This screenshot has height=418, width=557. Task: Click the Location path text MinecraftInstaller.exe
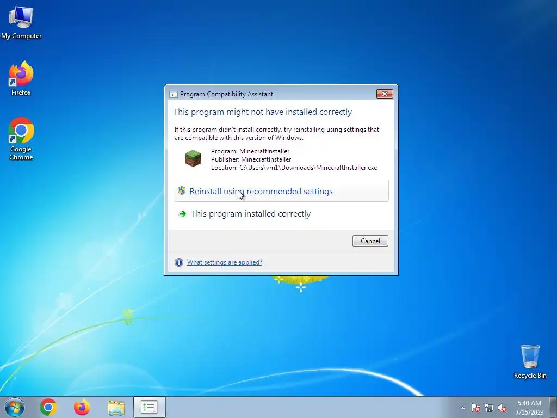[294, 168]
